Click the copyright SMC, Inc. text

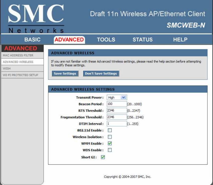(127, 177)
